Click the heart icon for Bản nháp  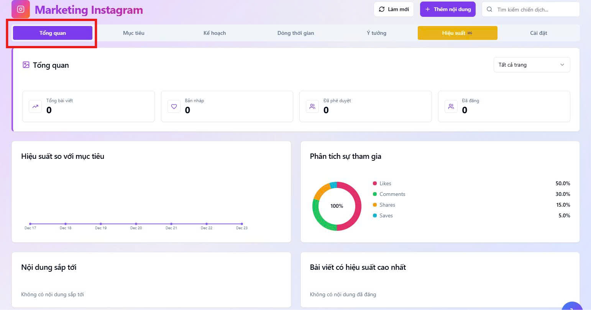click(x=174, y=106)
